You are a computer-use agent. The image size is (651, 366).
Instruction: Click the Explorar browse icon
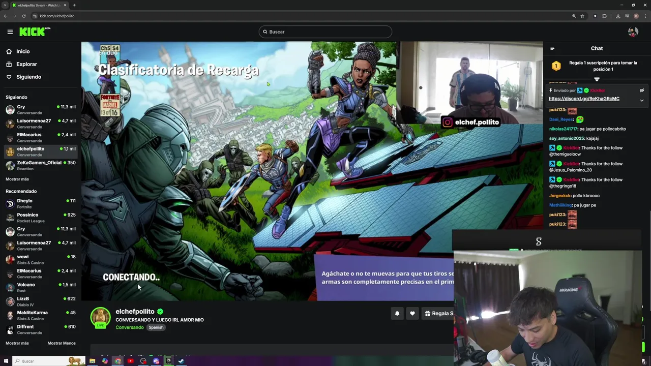click(x=9, y=64)
